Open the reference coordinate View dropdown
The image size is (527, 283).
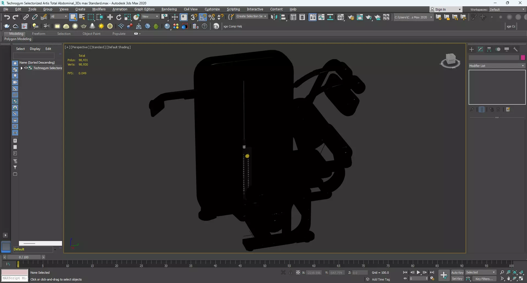point(150,16)
